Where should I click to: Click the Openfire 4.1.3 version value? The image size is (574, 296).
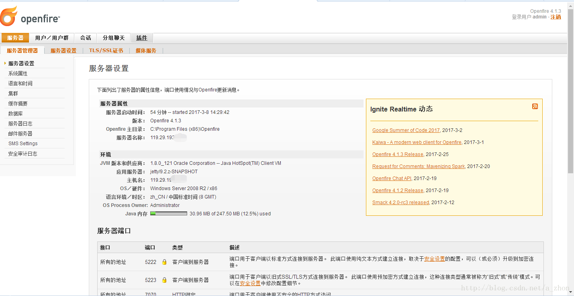pyautogui.click(x=165, y=121)
